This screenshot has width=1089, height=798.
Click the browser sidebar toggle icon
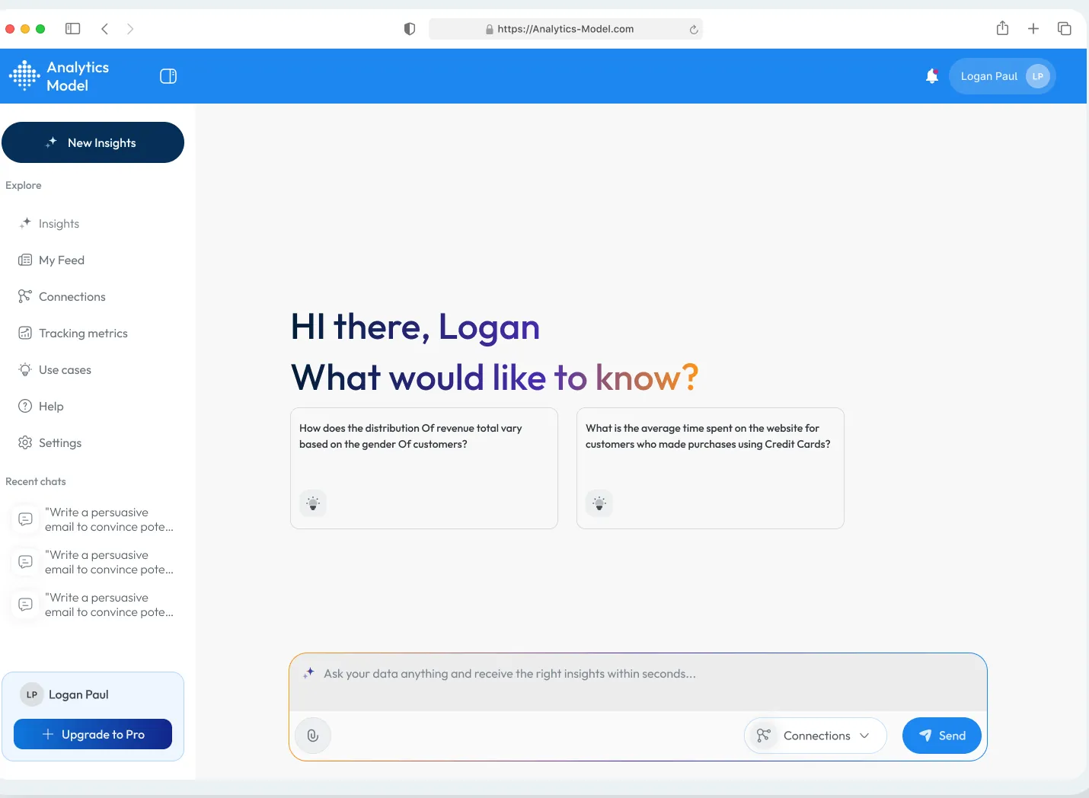(73, 29)
